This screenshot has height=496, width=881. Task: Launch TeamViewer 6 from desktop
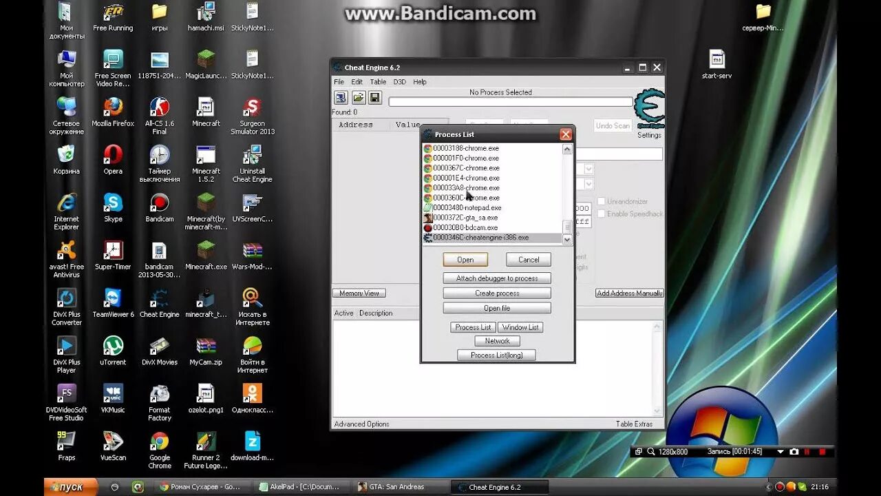pyautogui.click(x=113, y=302)
